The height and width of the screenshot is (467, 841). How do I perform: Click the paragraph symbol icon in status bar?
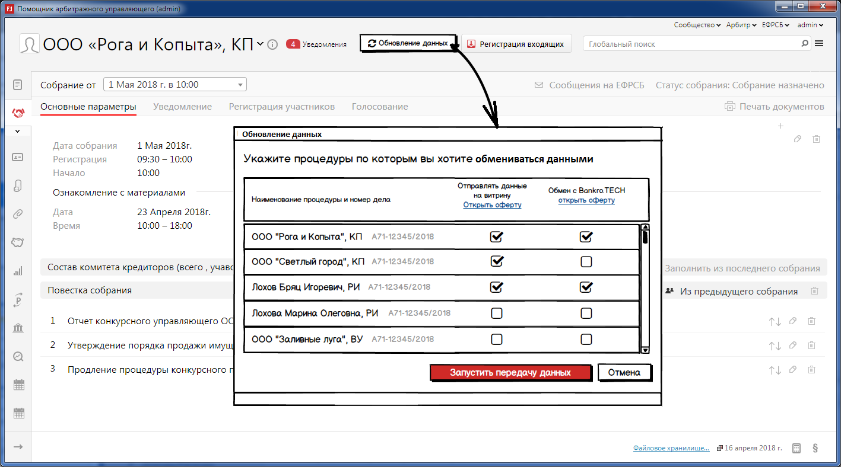pos(815,448)
